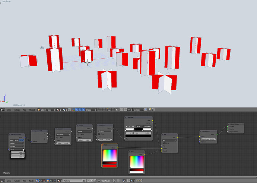Select the compositing nodes tree type icon
This screenshot has height=183, width=257.
(x=40, y=181)
